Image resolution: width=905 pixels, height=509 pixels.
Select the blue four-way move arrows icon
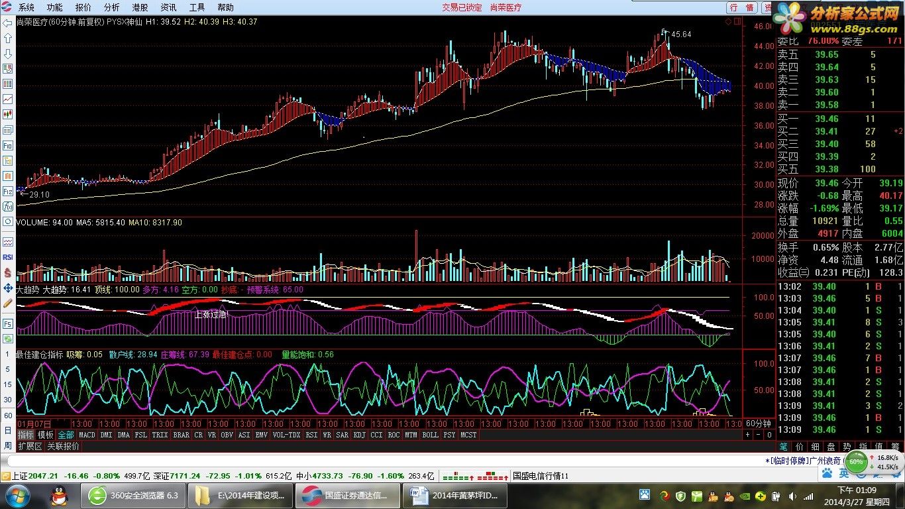coord(8,288)
